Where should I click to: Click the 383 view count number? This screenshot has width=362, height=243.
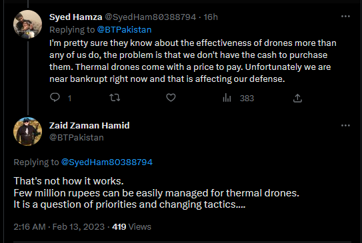coord(247,99)
